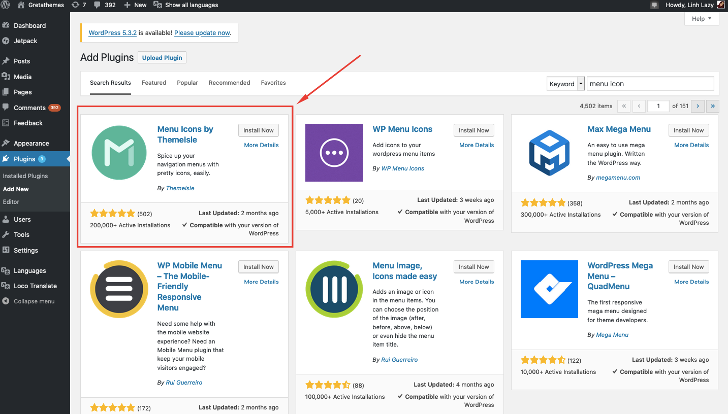This screenshot has width=728, height=414.
Task: Click the current page number field
Action: 658,106
